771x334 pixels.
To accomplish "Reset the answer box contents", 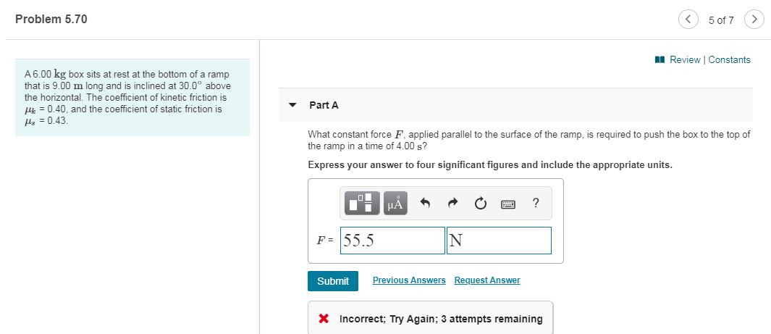I will (481, 203).
